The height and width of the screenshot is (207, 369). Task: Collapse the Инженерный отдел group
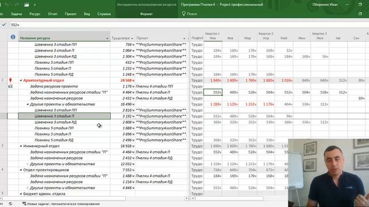coord(21,146)
